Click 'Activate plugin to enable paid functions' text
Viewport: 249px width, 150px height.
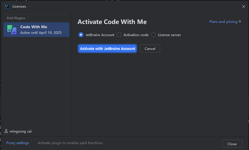(x=70, y=143)
